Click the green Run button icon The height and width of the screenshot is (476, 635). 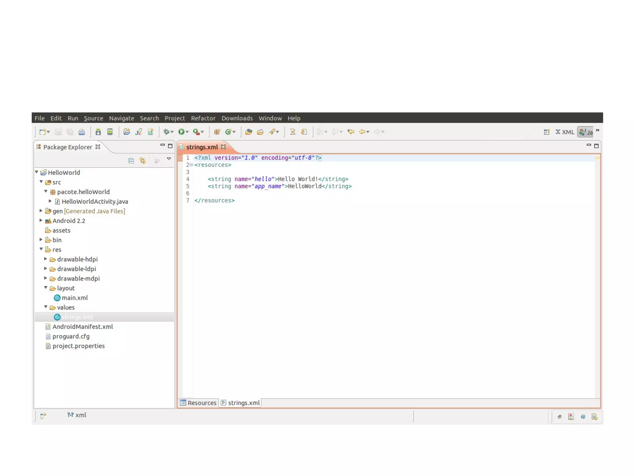(181, 132)
